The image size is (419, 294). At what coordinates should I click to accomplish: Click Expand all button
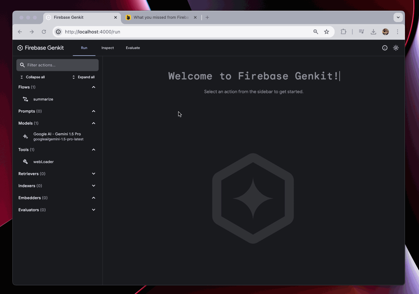[x=83, y=77]
